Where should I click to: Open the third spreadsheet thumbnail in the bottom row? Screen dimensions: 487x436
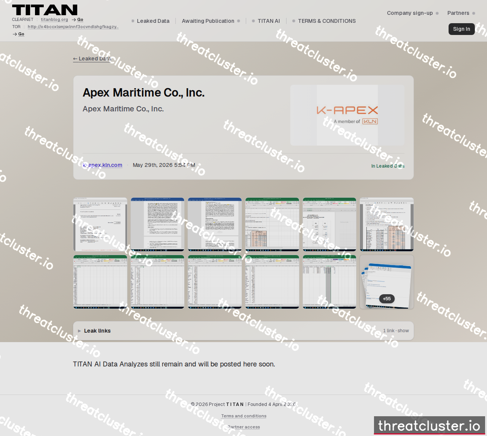point(215,282)
